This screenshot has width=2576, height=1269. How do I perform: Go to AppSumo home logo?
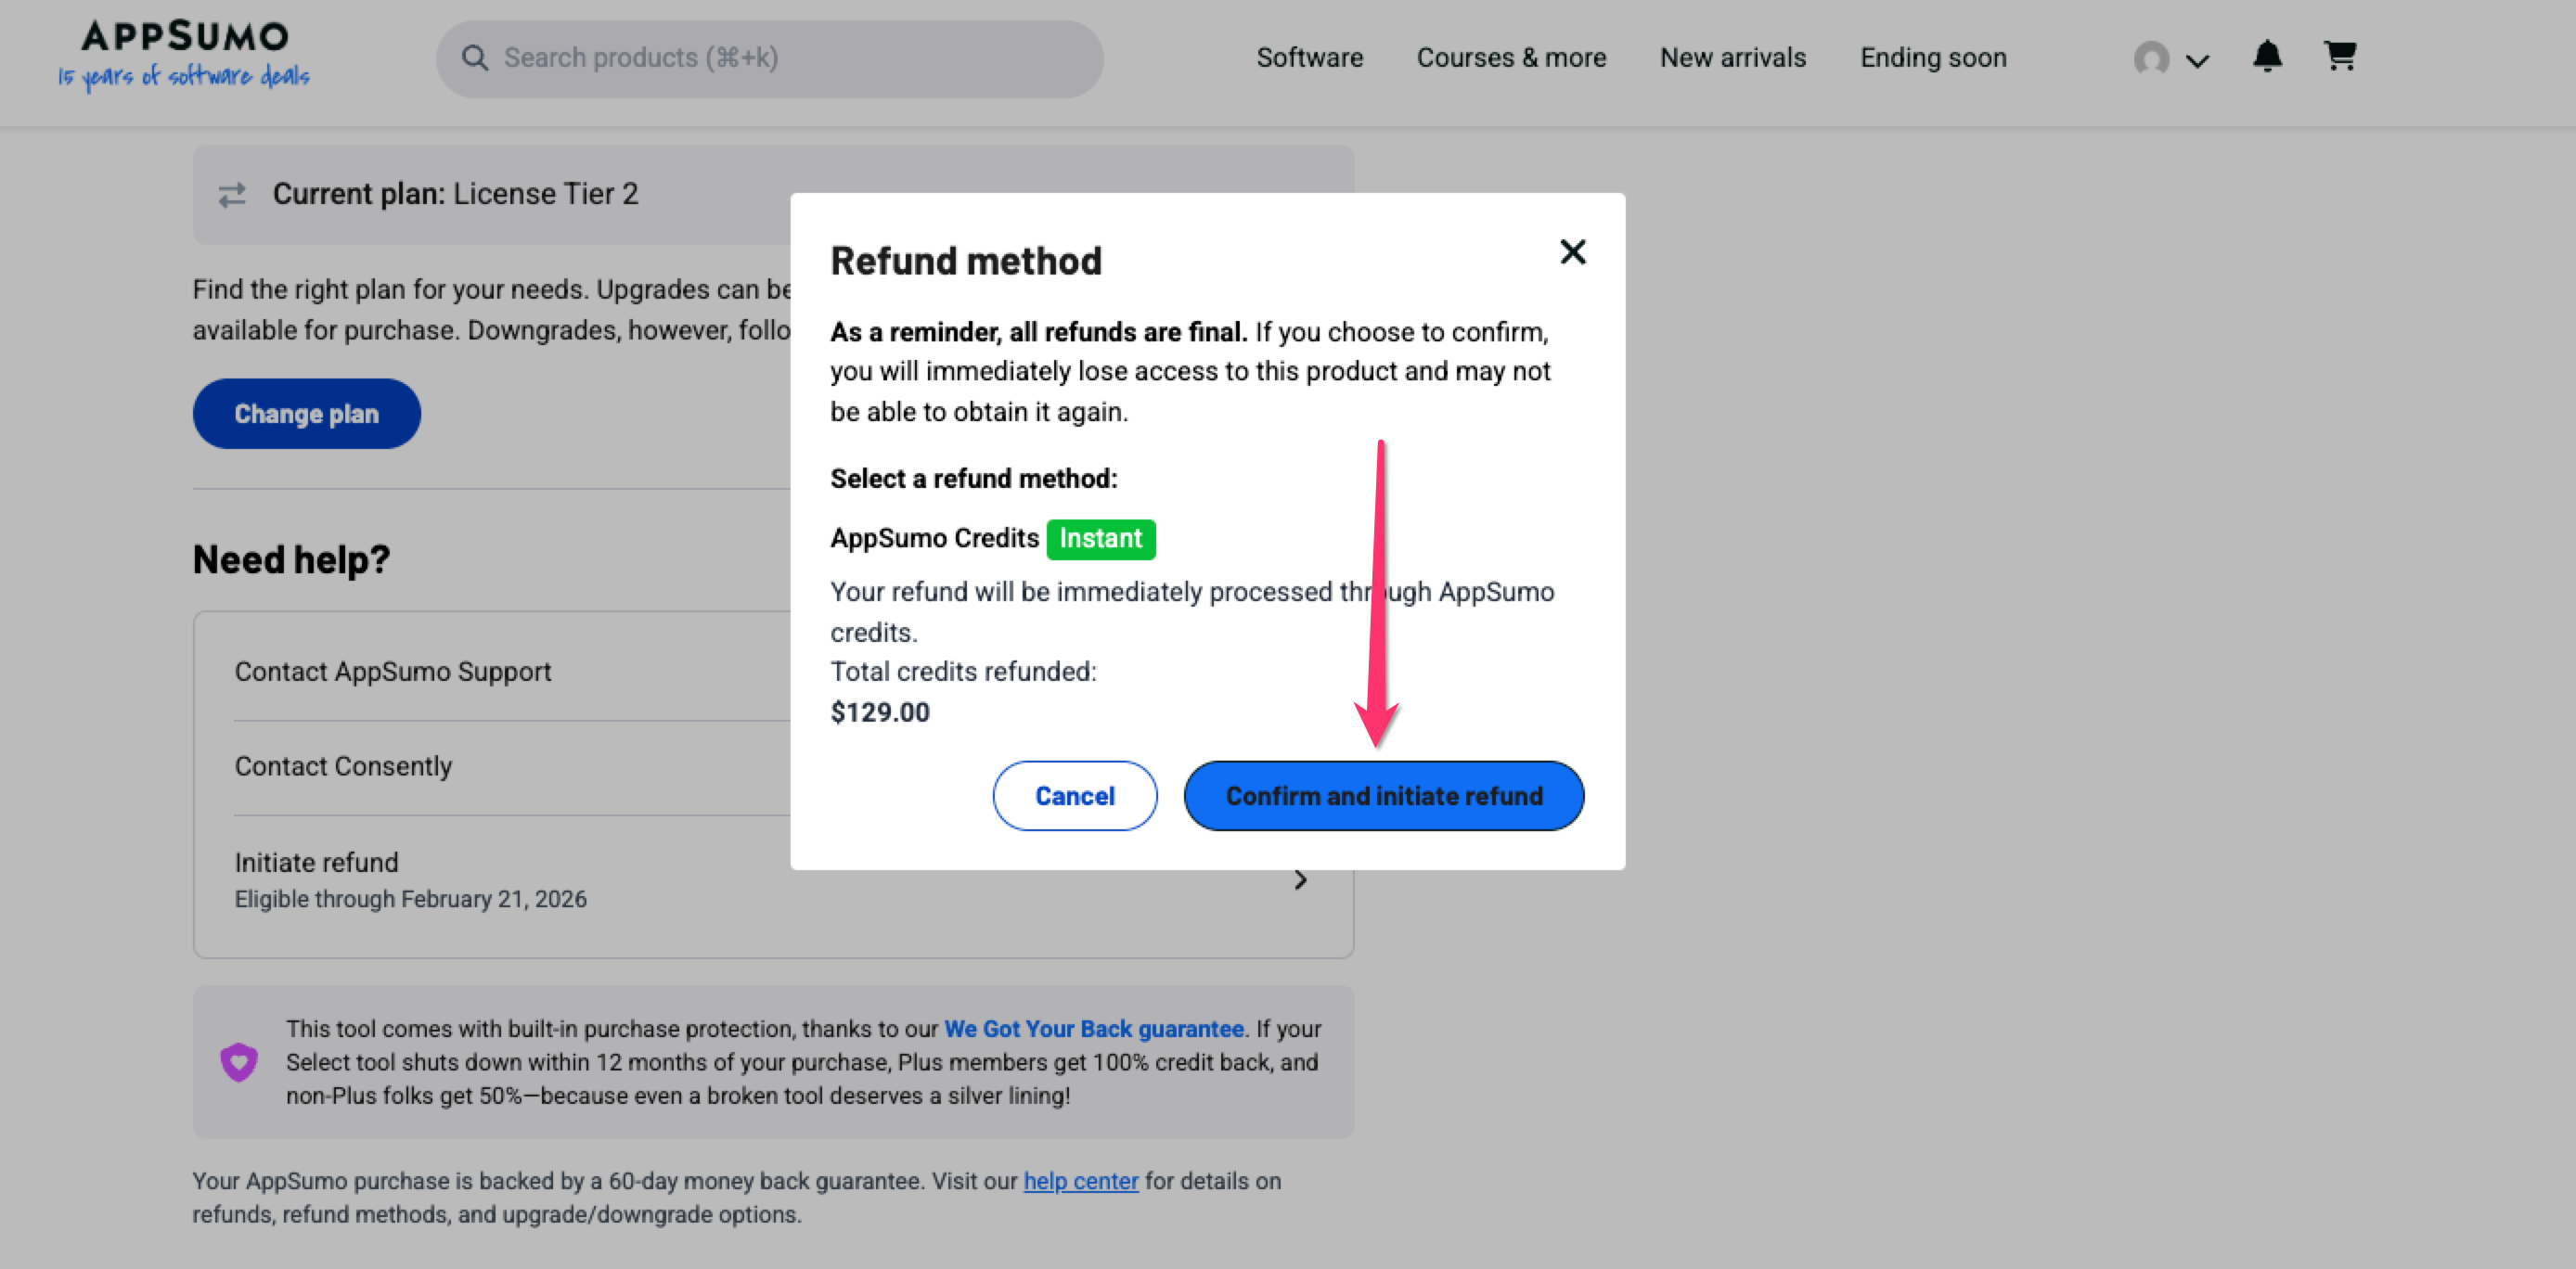pyautogui.click(x=184, y=54)
